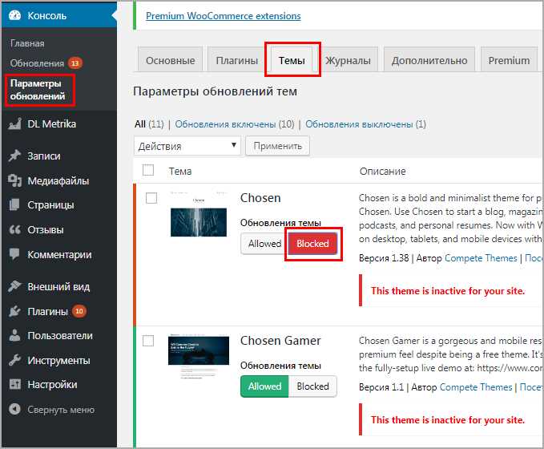Set Chosen theme updates to Allowed
This screenshot has width=544, height=449.
tap(264, 244)
